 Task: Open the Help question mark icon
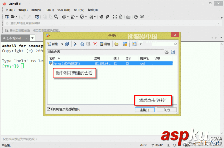coord(136,17)
